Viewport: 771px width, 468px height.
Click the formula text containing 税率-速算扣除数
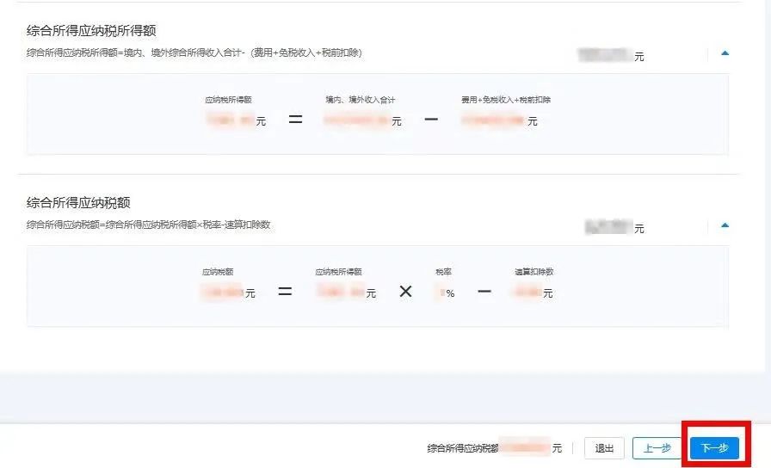click(149, 225)
